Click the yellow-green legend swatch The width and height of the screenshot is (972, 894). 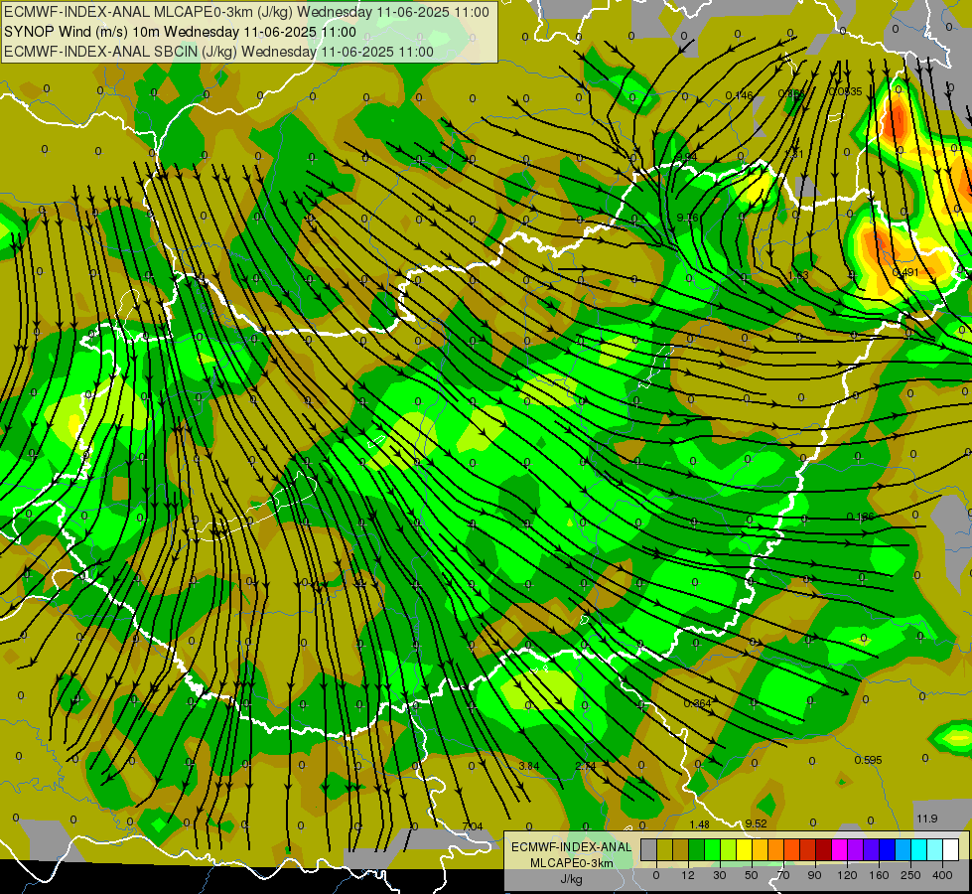tap(729, 849)
